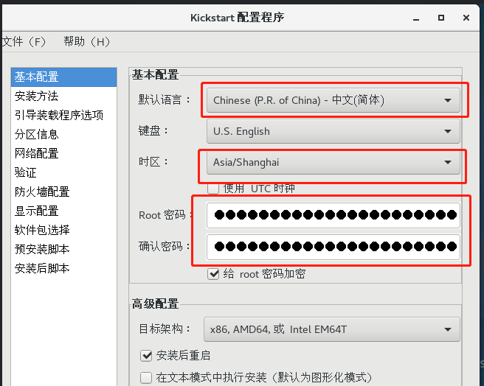Screen dimensions: 484x386
Task: Expand the 默认语言 Chinese dropdown
Action: point(333,100)
